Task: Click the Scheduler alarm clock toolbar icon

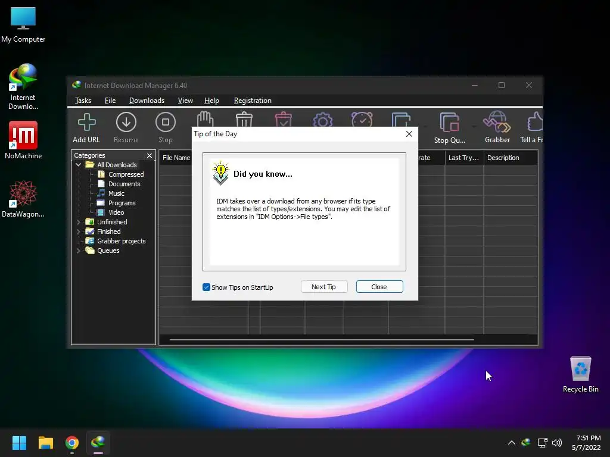Action: (x=362, y=119)
